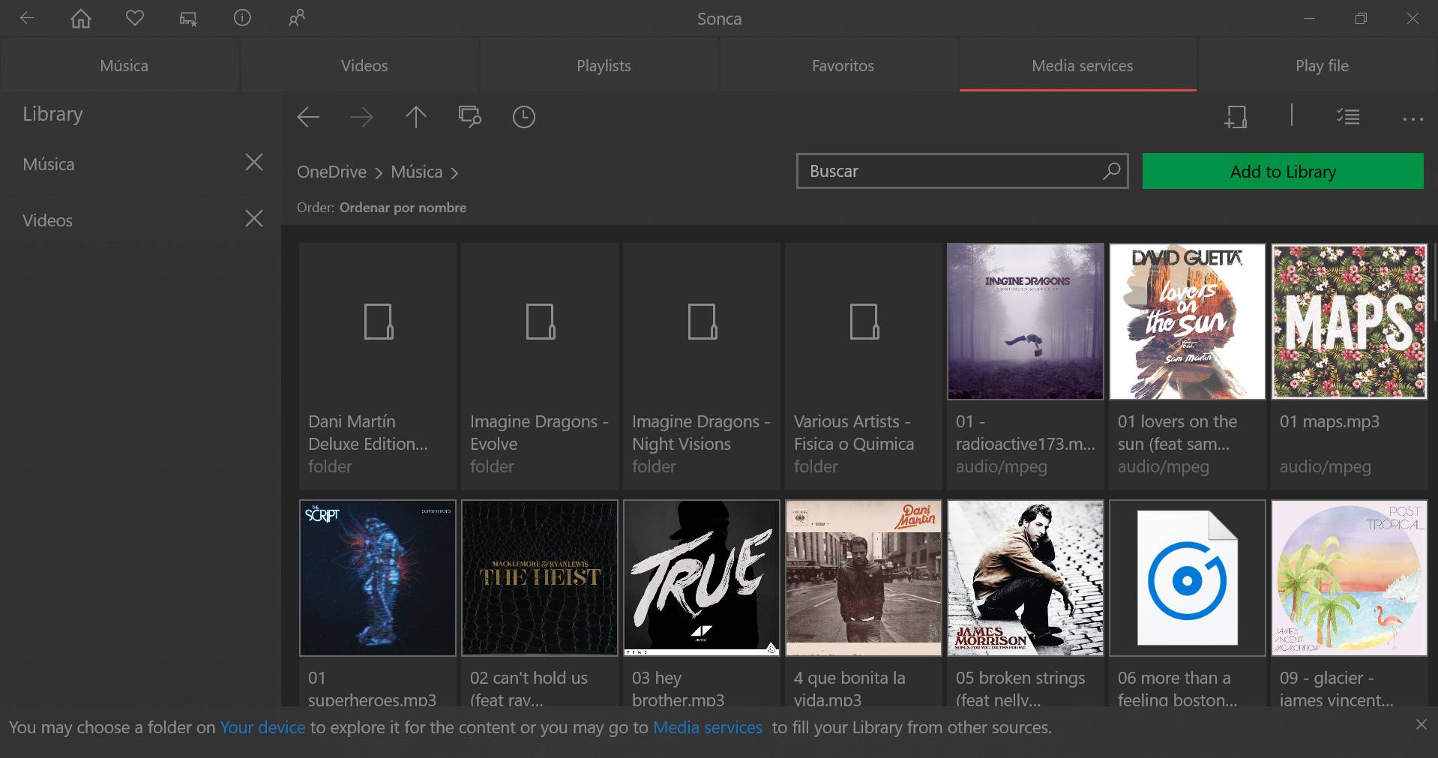Open the Ordenar por nombre sort option

[403, 208]
